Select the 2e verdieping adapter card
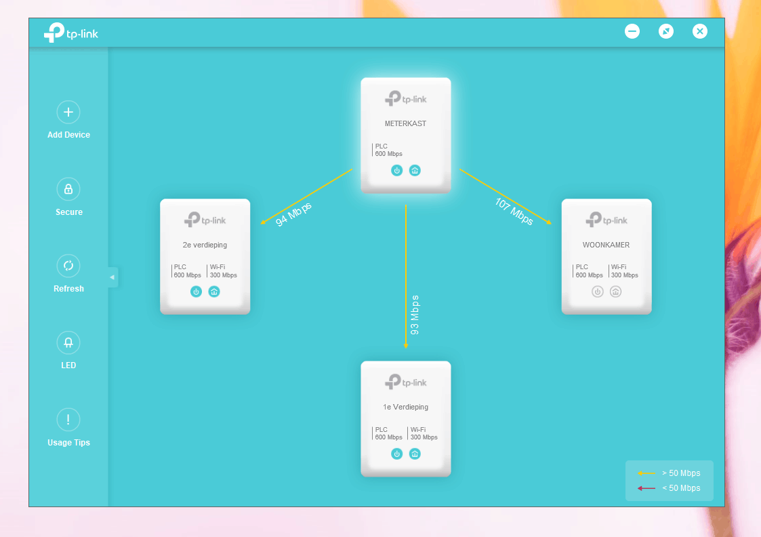The image size is (761, 537). pos(205,256)
